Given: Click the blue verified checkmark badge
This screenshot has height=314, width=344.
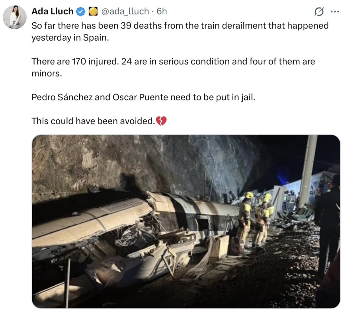Looking at the screenshot, I should 80,12.
